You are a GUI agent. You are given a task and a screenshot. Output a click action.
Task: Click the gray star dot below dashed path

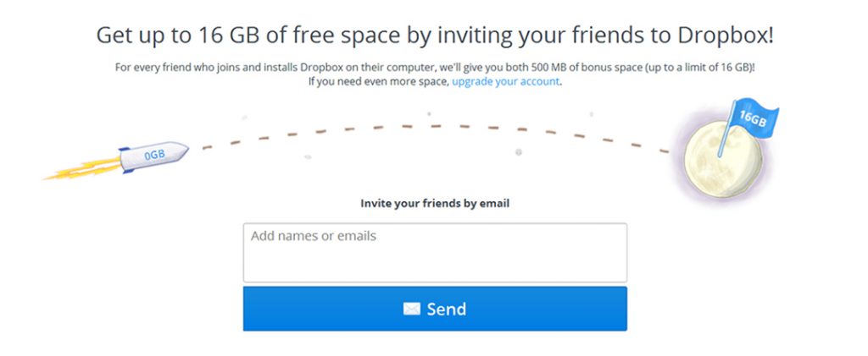[x=518, y=152]
